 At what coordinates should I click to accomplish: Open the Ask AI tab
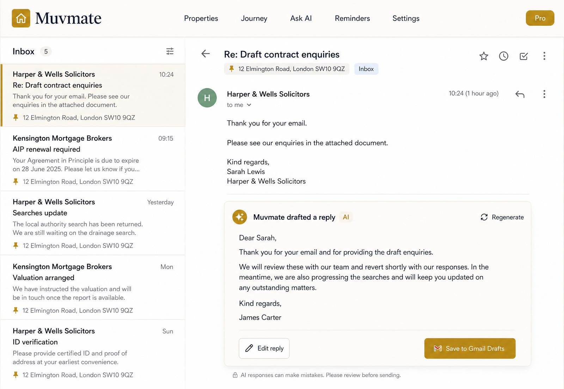301,18
